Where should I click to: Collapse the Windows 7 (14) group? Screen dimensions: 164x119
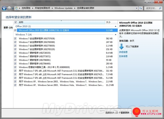coord(115,35)
